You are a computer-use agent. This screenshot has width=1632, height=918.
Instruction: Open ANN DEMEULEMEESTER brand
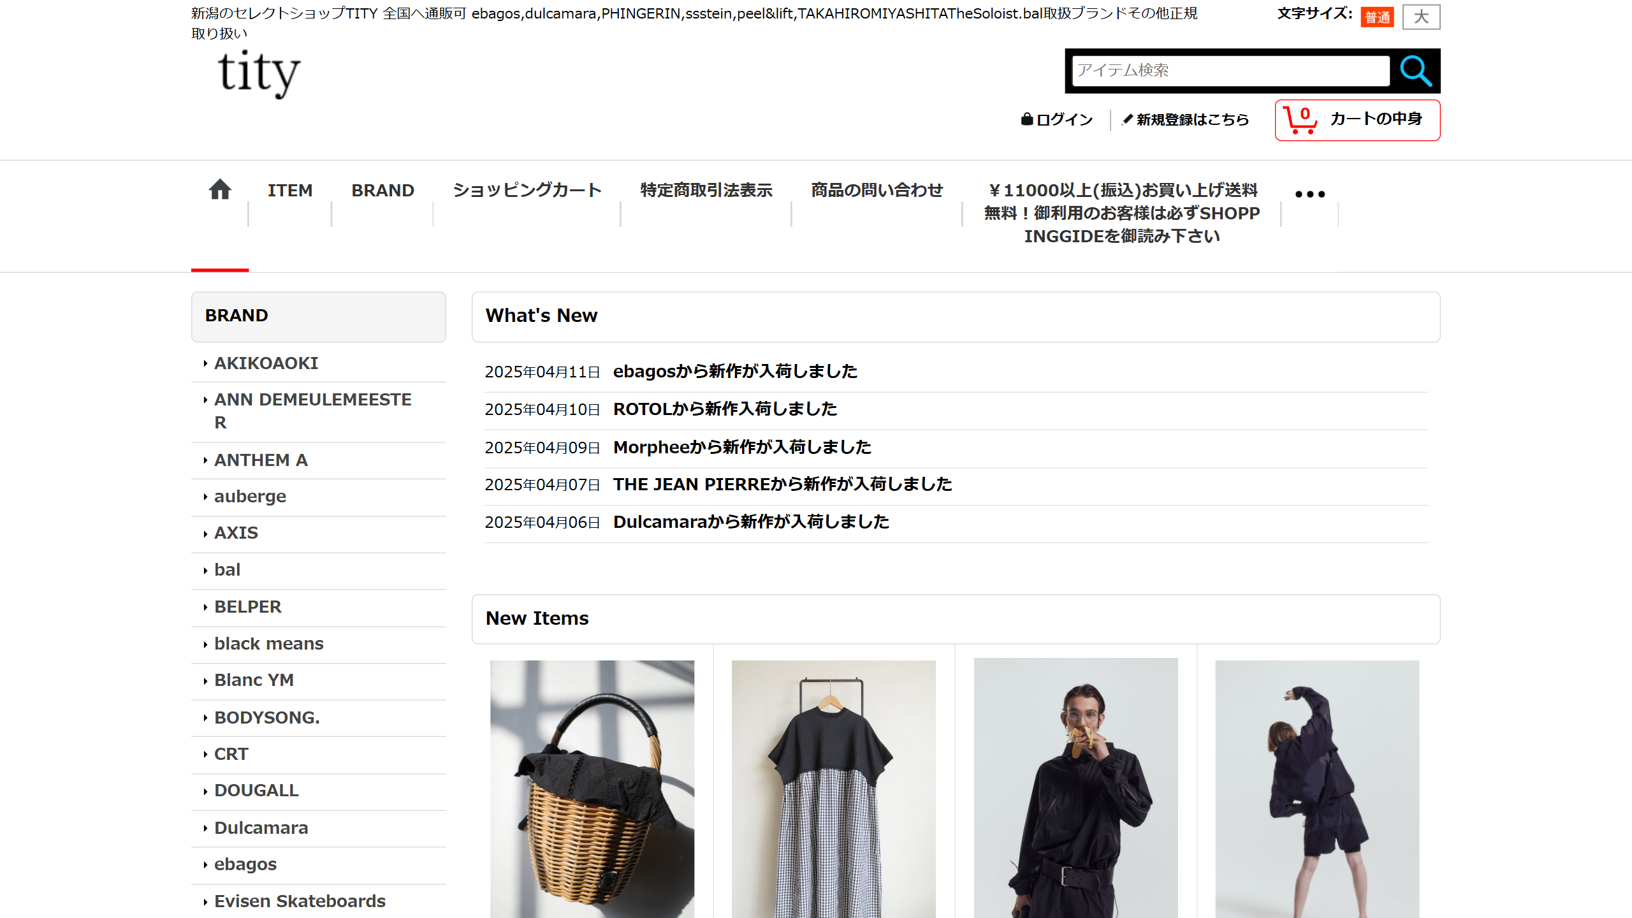pyautogui.click(x=313, y=411)
